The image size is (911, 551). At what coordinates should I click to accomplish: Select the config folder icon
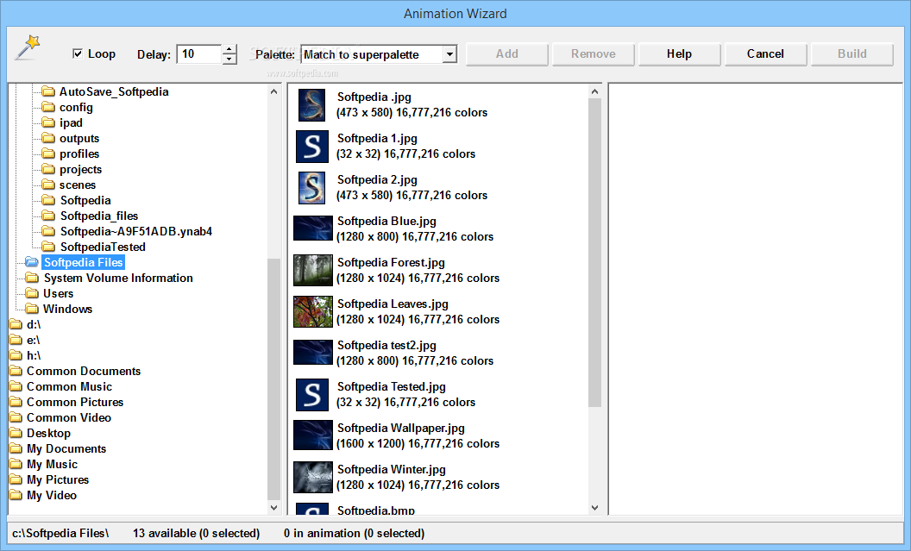48,107
